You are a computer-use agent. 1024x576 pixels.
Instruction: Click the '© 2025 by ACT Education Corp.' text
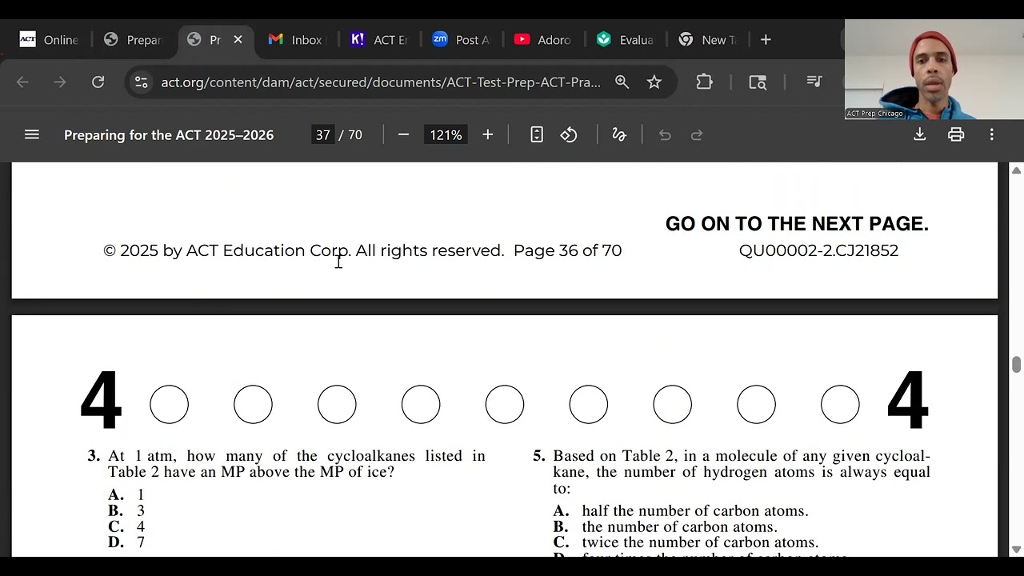pos(227,250)
